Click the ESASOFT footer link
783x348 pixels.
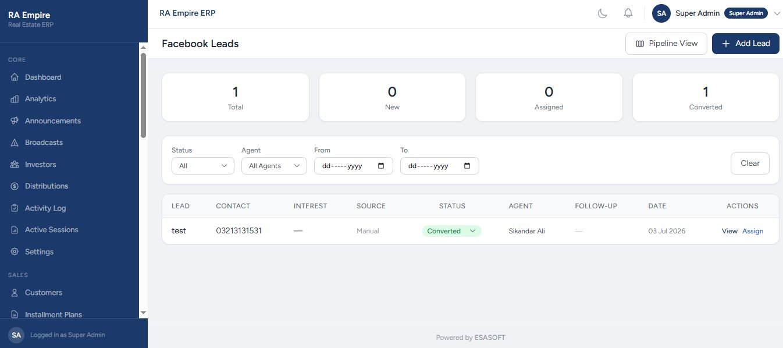tap(490, 338)
